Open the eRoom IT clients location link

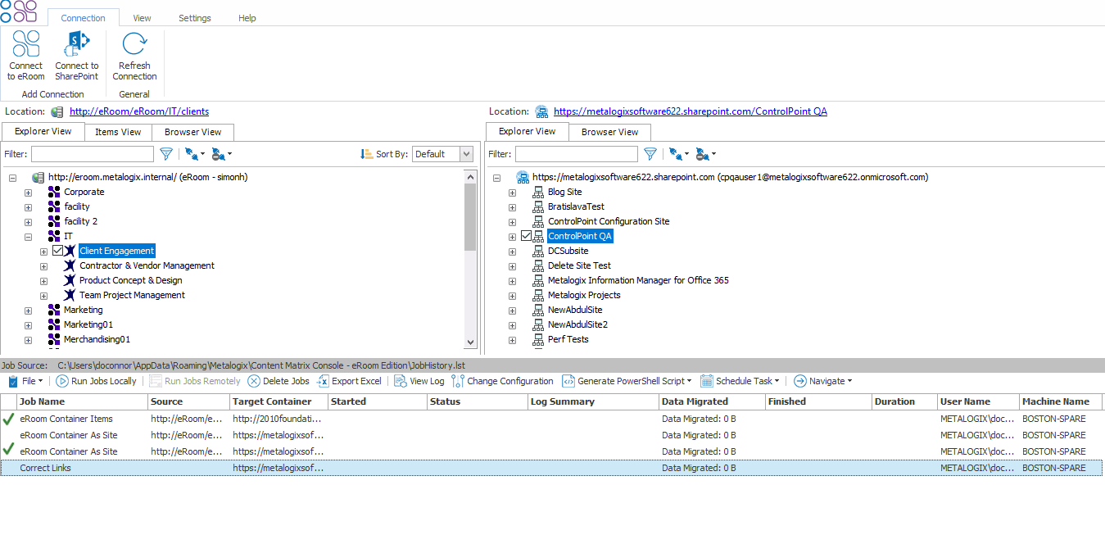click(138, 111)
